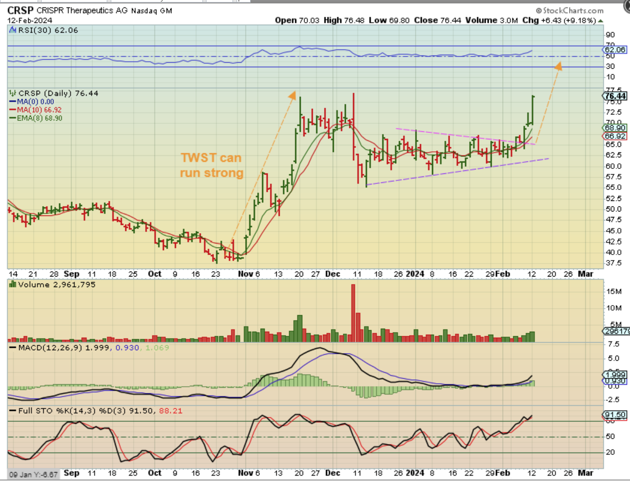The height and width of the screenshot is (481, 630).
Task: Click the tallest red volume bar
Action: pyautogui.click(x=353, y=313)
